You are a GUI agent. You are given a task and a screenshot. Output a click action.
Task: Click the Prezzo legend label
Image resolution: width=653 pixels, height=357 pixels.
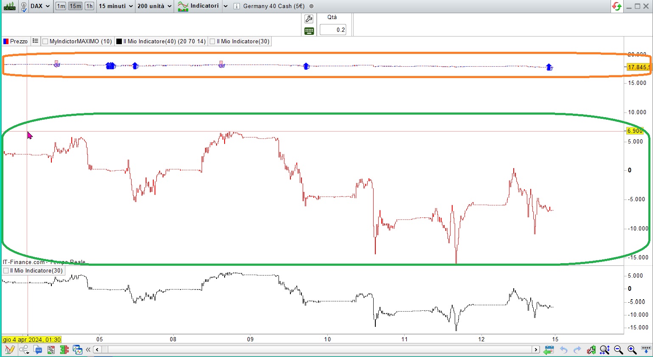click(x=19, y=42)
